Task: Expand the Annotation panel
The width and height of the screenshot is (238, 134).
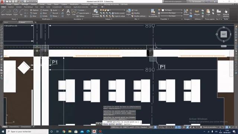Action: (x=78, y=19)
